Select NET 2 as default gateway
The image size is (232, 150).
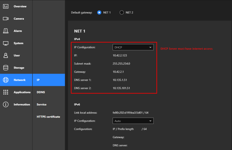tap(122, 13)
